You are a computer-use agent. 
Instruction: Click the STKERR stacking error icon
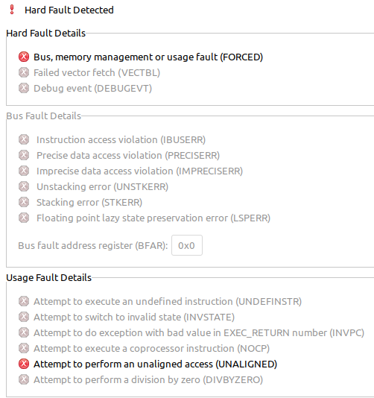24,202
